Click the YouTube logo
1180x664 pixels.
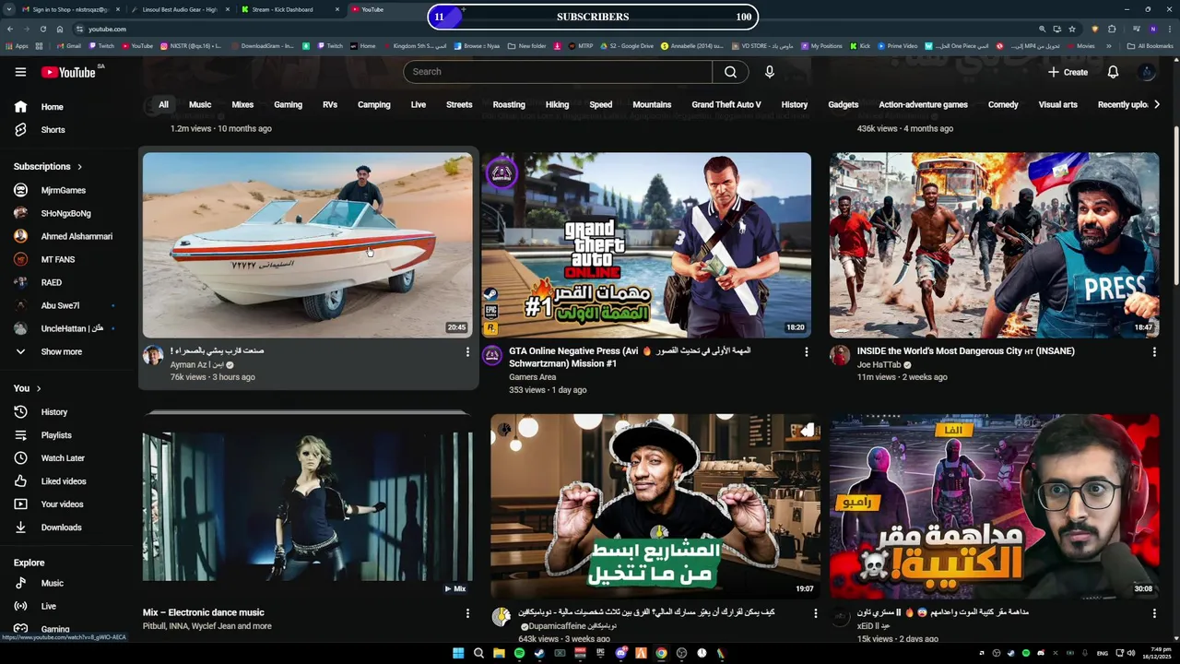tap(68, 72)
